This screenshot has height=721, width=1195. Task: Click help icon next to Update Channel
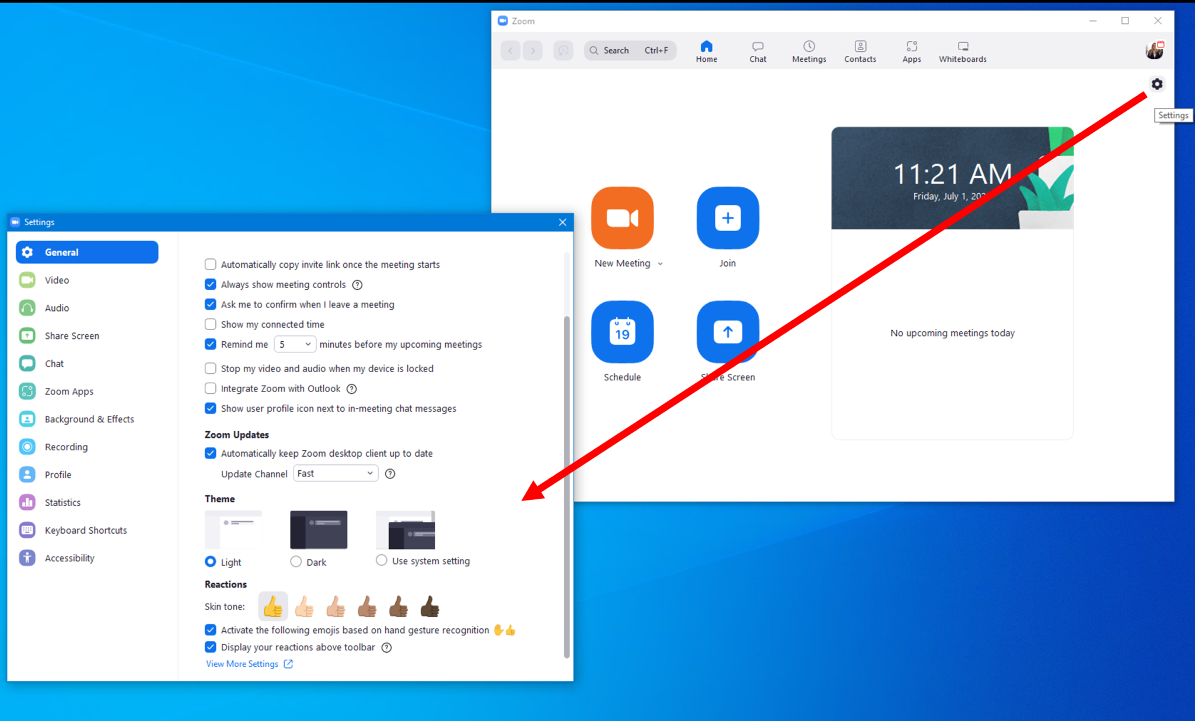390,474
